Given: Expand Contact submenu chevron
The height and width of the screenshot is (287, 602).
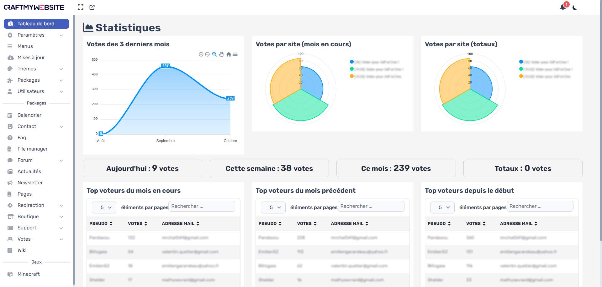Looking at the screenshot, I should (61, 127).
